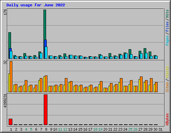Click day 15 on the x-axis

click(80, 129)
